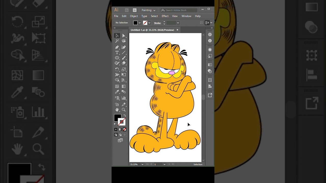Choose the Slice tool
The width and height of the screenshot is (326, 183).
124,104
